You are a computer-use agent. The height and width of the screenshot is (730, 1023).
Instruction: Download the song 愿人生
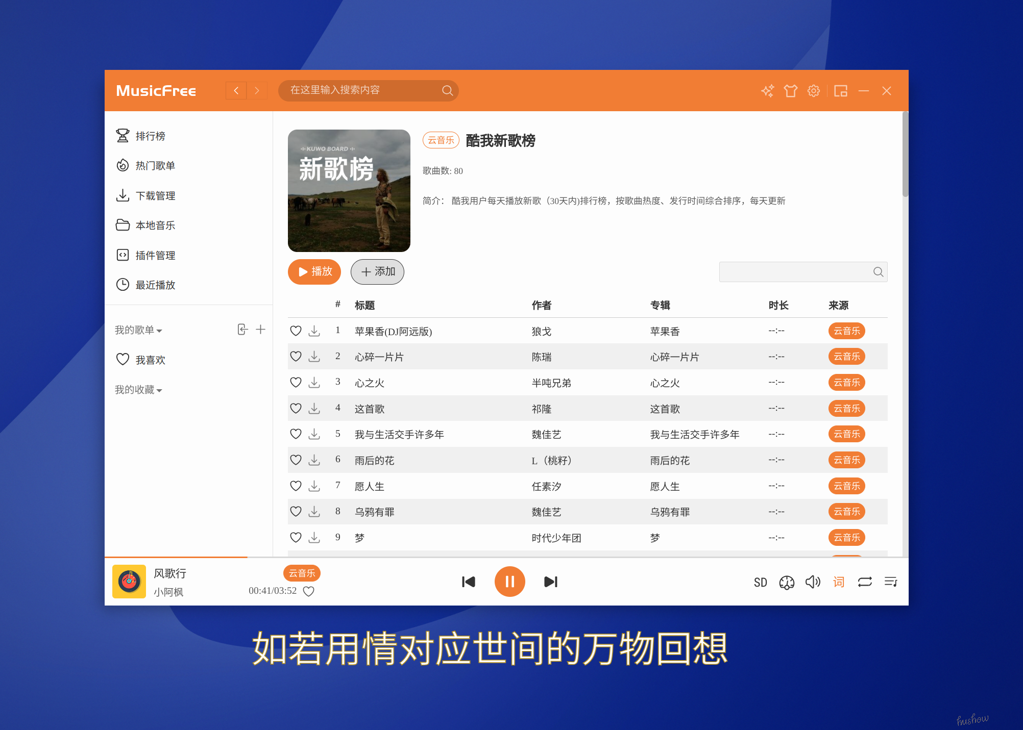(x=314, y=486)
